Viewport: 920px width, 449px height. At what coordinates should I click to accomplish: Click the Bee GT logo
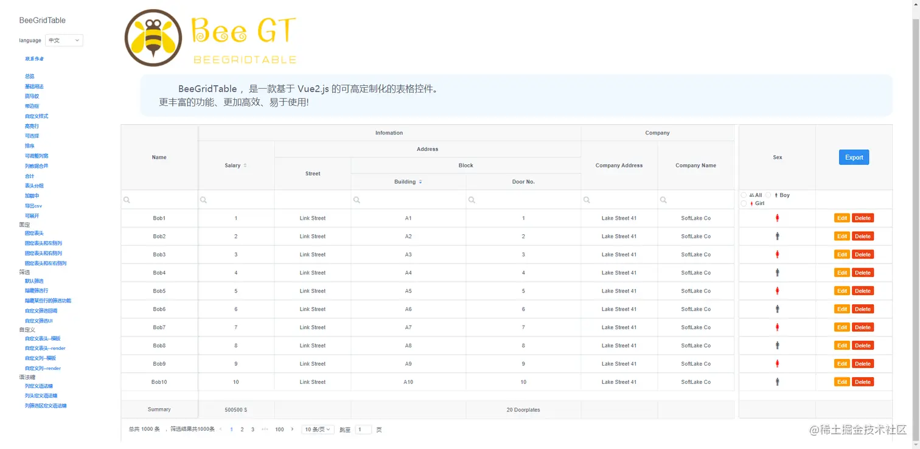[211, 38]
